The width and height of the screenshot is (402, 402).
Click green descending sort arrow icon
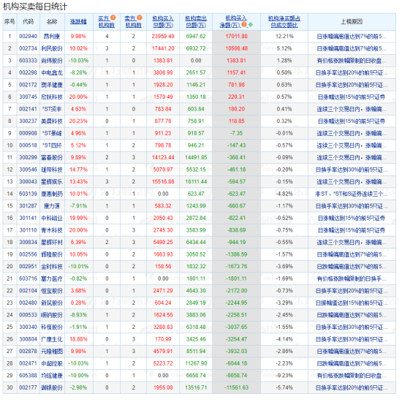251,25
